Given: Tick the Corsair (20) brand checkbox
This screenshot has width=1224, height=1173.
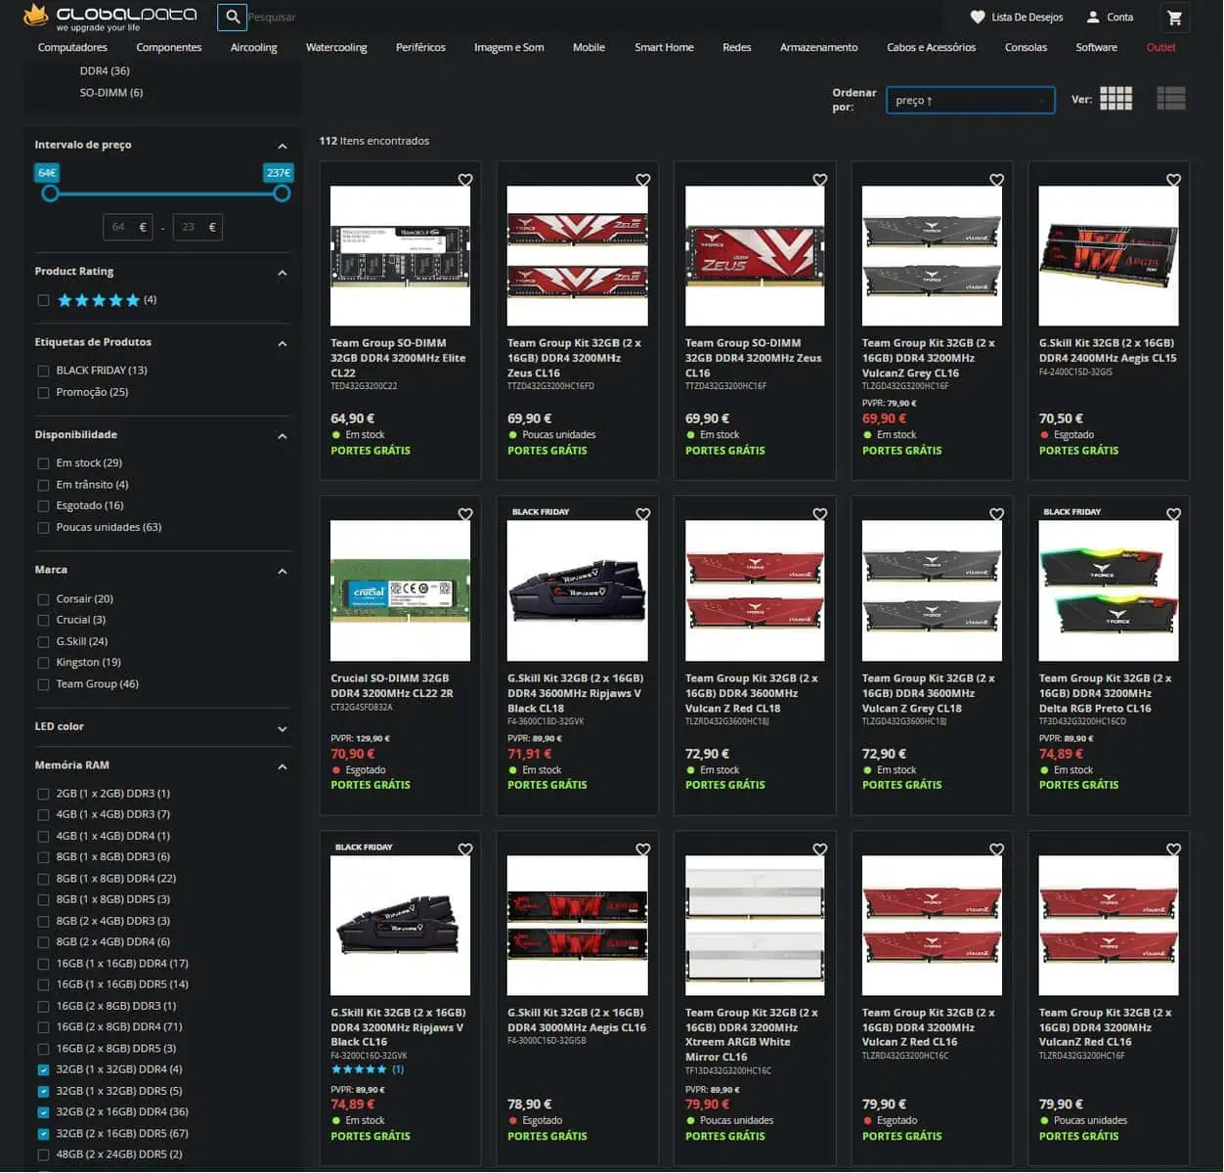Looking at the screenshot, I should point(43,599).
